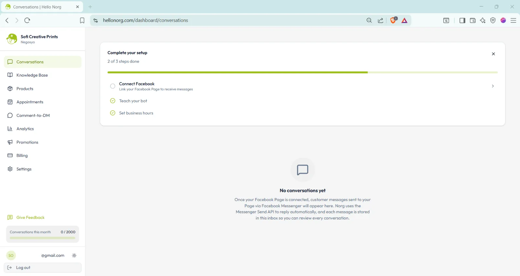Image resolution: width=520 pixels, height=276 pixels.
Task: Click the Give Feedback link
Action: tap(26, 218)
